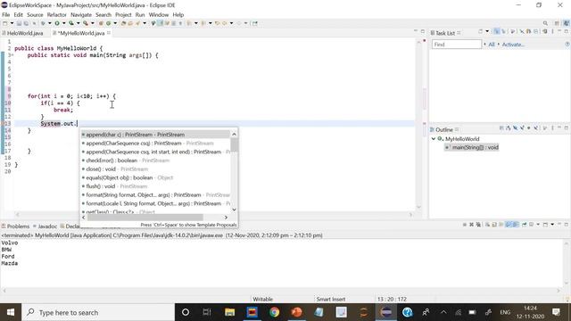Click the green Run button in toolbar

pyautogui.click(x=57, y=23)
